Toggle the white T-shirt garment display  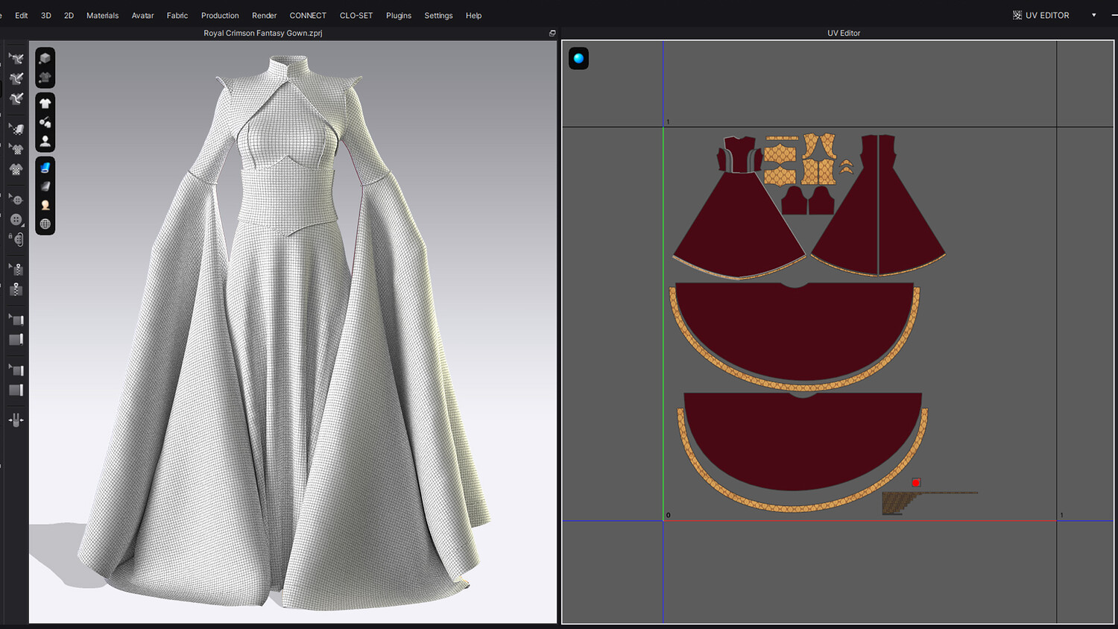click(45, 104)
